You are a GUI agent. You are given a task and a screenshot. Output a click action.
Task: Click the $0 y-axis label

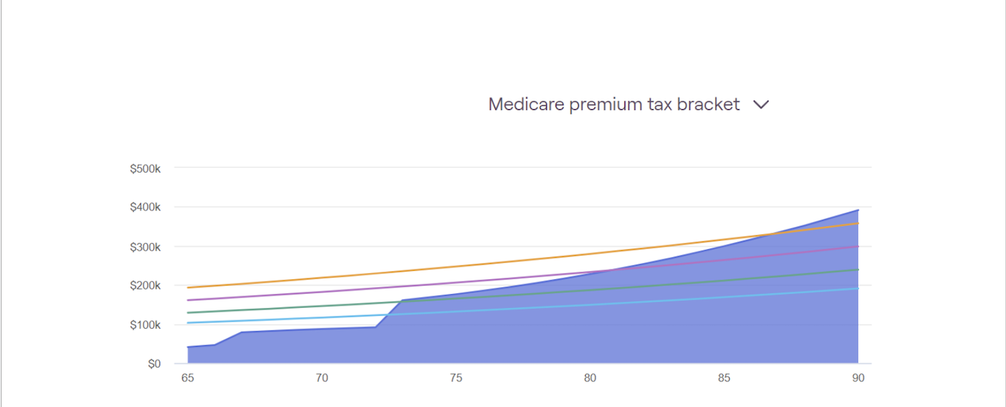pyautogui.click(x=154, y=364)
